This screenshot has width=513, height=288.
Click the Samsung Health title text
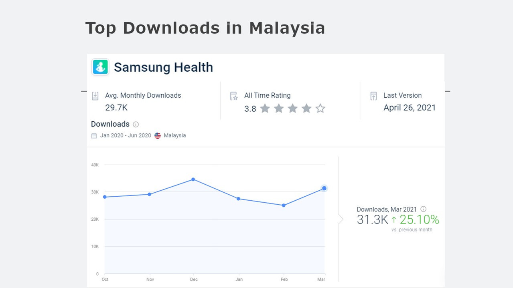(163, 67)
